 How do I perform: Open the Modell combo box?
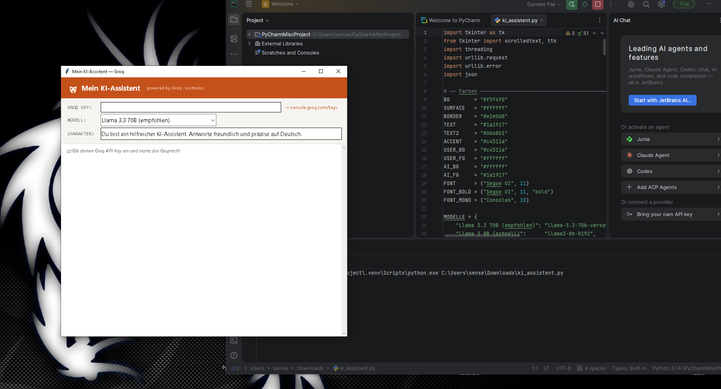pos(158,120)
